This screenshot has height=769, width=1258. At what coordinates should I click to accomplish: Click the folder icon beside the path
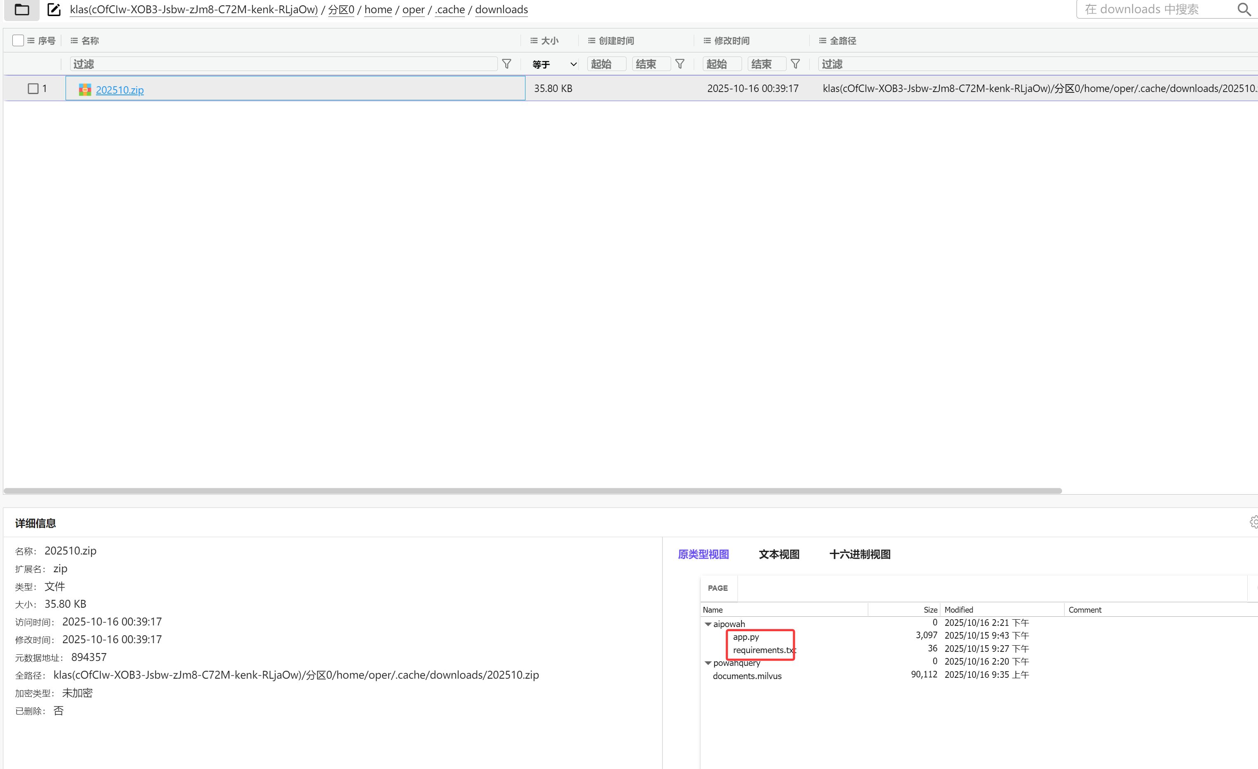tap(21, 9)
